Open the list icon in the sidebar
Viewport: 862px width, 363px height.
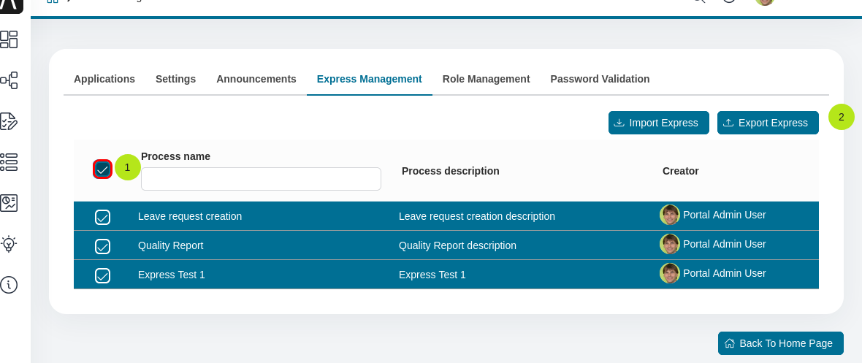click(x=9, y=162)
